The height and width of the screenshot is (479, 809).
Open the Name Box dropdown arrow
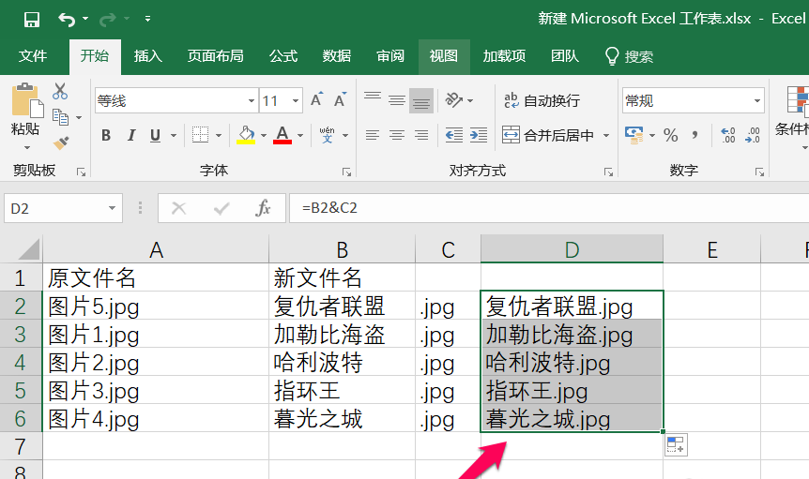point(113,208)
